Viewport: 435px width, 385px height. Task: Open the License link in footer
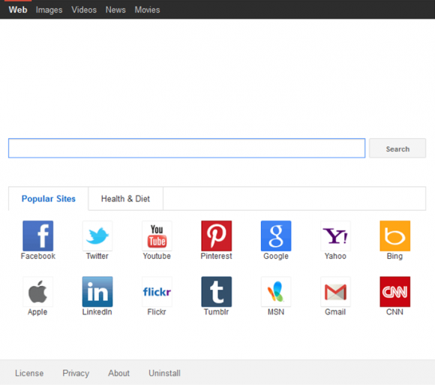pyautogui.click(x=29, y=373)
